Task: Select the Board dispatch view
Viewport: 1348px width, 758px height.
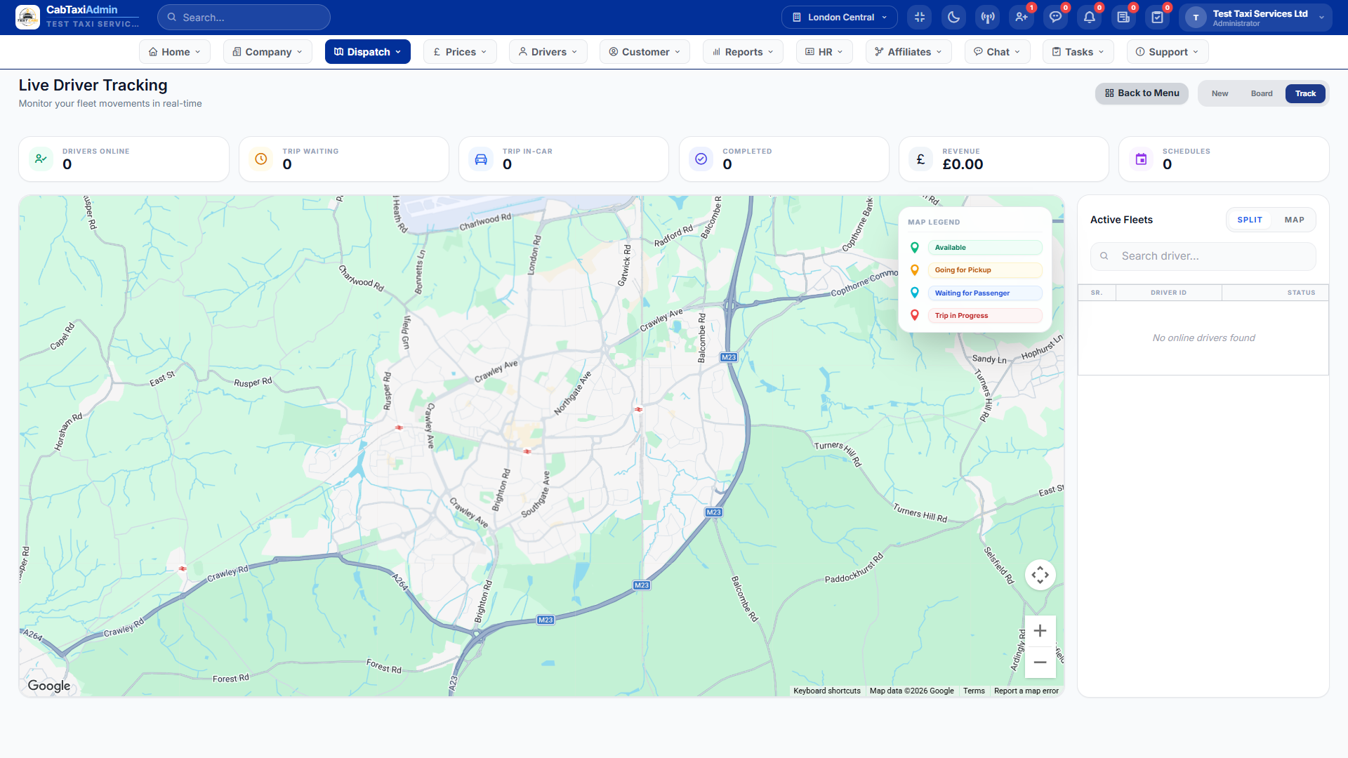Action: click(x=1262, y=93)
